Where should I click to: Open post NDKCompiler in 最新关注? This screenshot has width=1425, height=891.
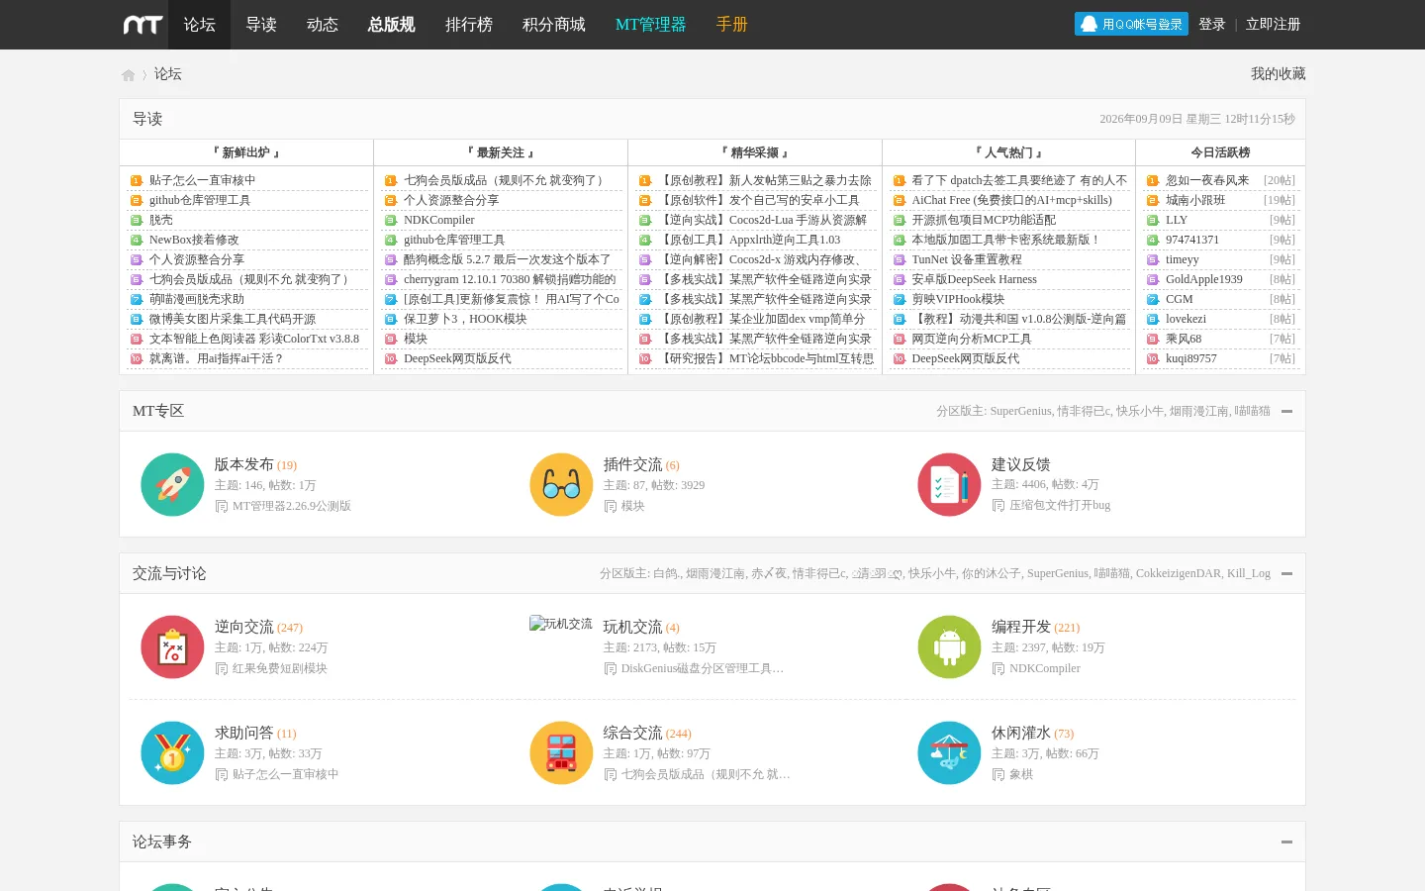point(439,220)
